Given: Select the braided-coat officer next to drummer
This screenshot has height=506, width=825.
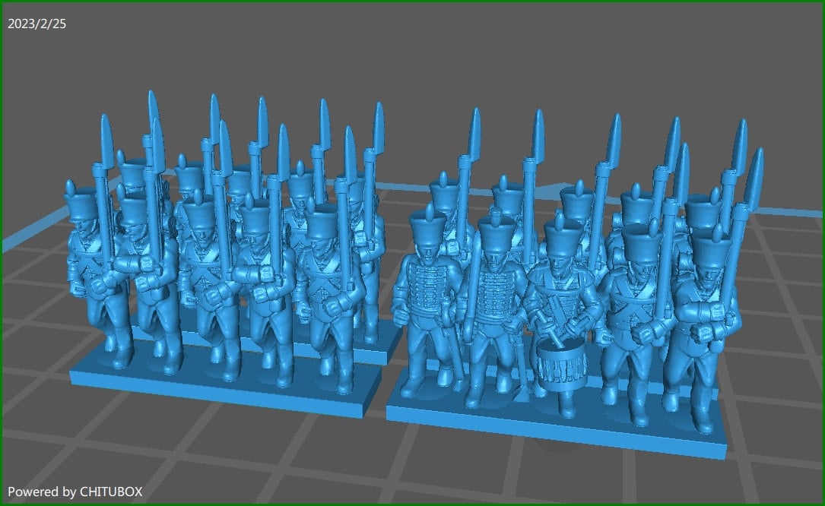Looking at the screenshot, I should tap(491, 304).
